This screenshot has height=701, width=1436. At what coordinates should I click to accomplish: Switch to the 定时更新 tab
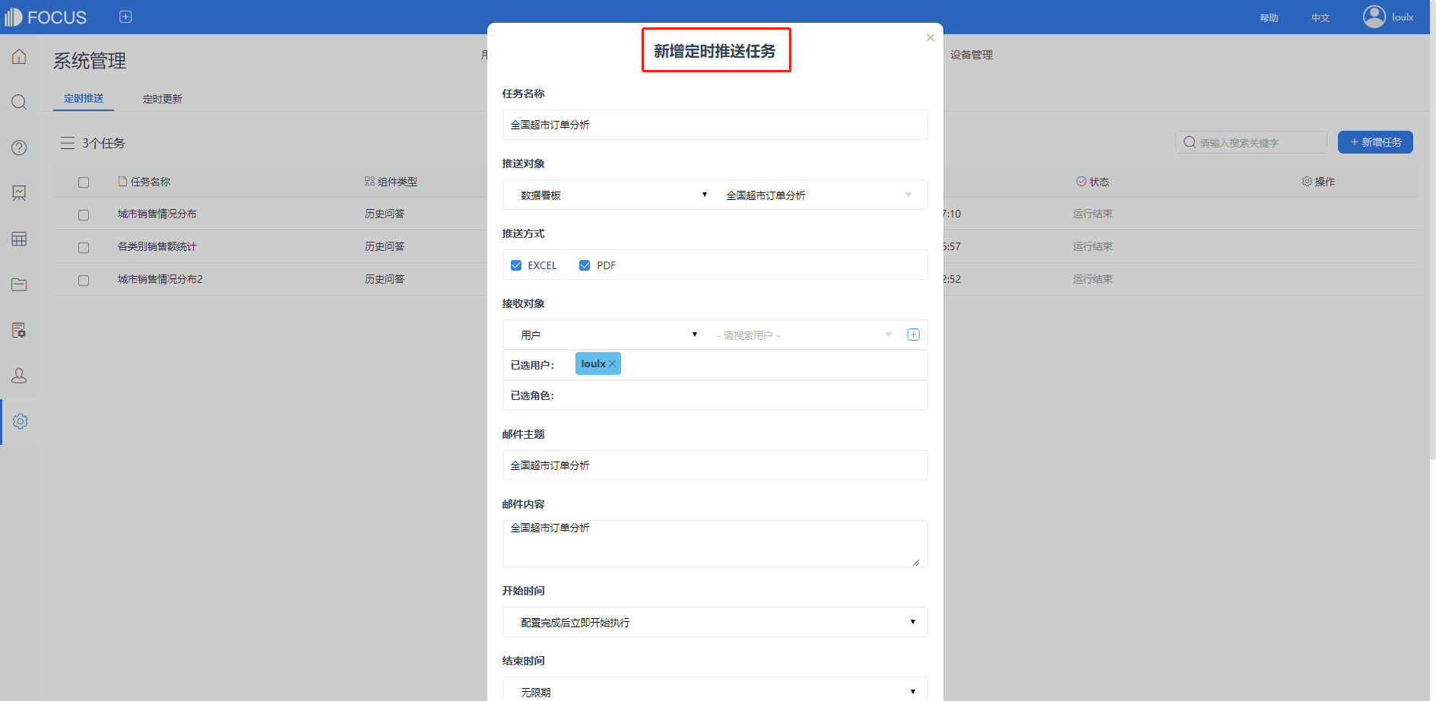(163, 99)
